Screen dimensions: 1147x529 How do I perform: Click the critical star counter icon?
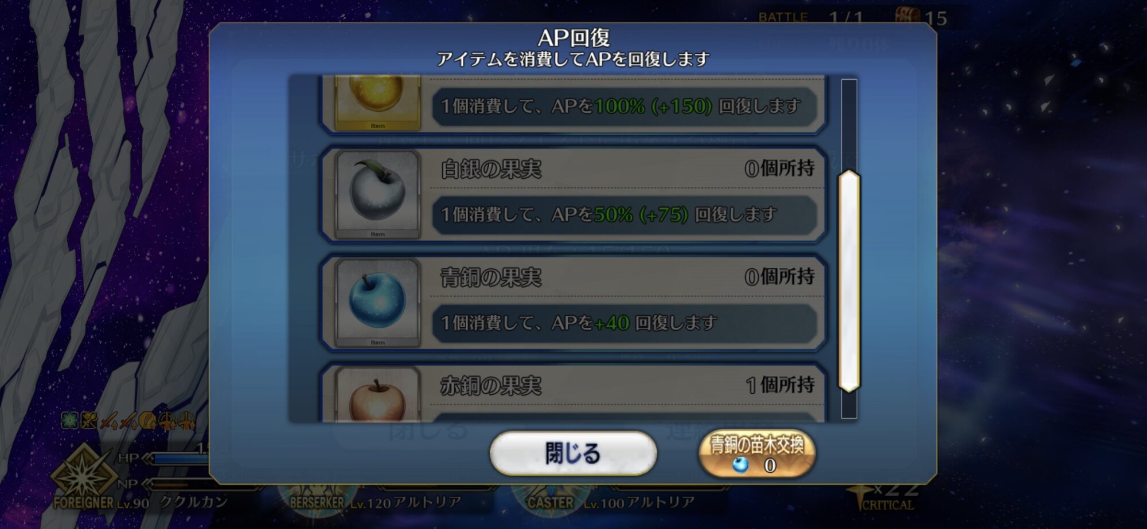tap(861, 493)
